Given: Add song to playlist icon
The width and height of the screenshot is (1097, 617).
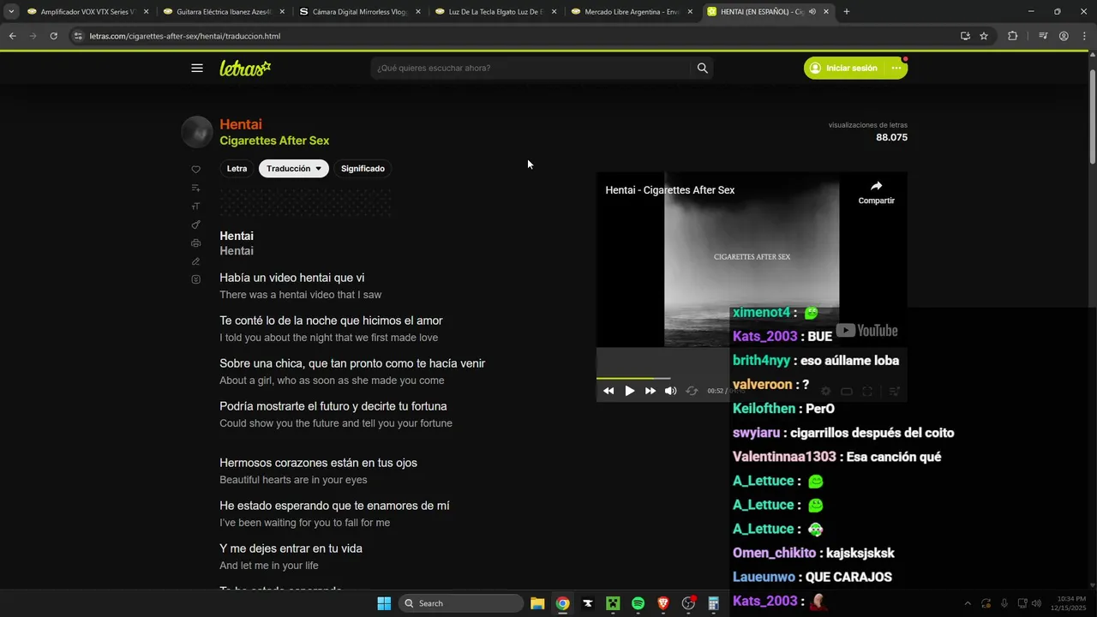Looking at the screenshot, I should tap(195, 188).
